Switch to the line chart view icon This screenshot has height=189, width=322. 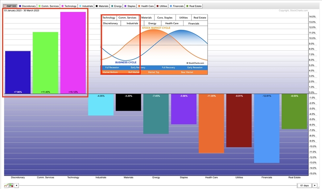pos(6,185)
